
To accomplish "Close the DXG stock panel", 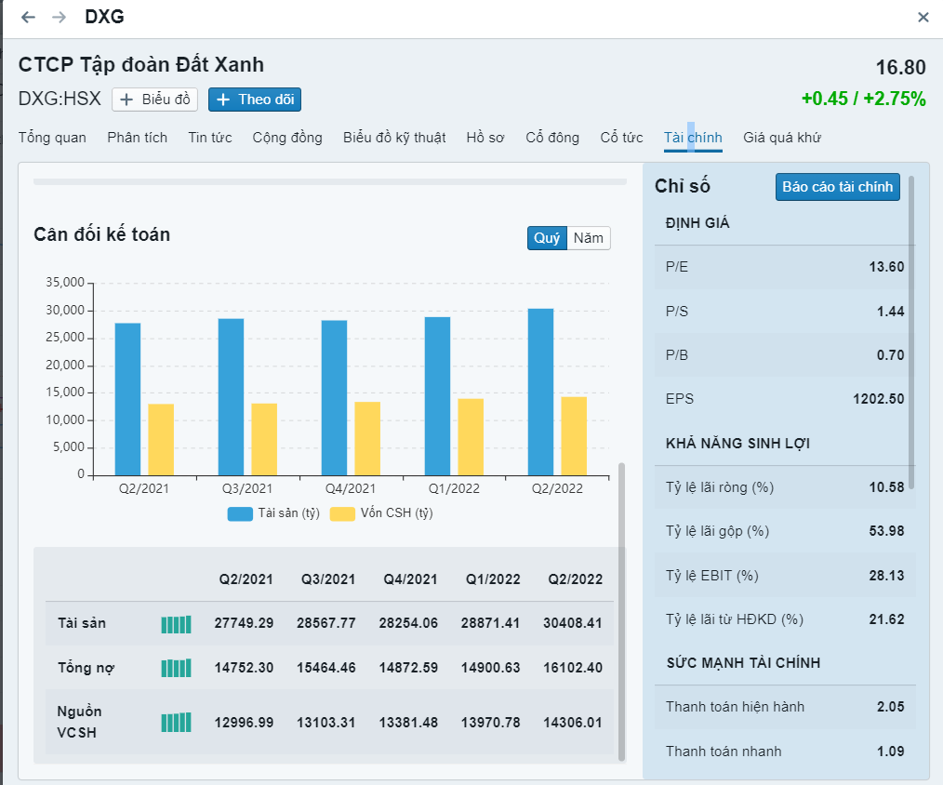I will (x=923, y=18).
